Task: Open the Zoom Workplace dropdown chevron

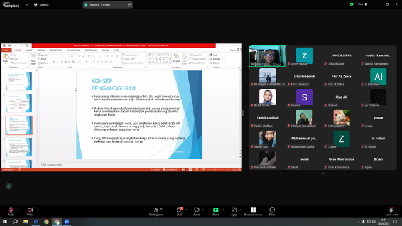Action: click(26, 4)
